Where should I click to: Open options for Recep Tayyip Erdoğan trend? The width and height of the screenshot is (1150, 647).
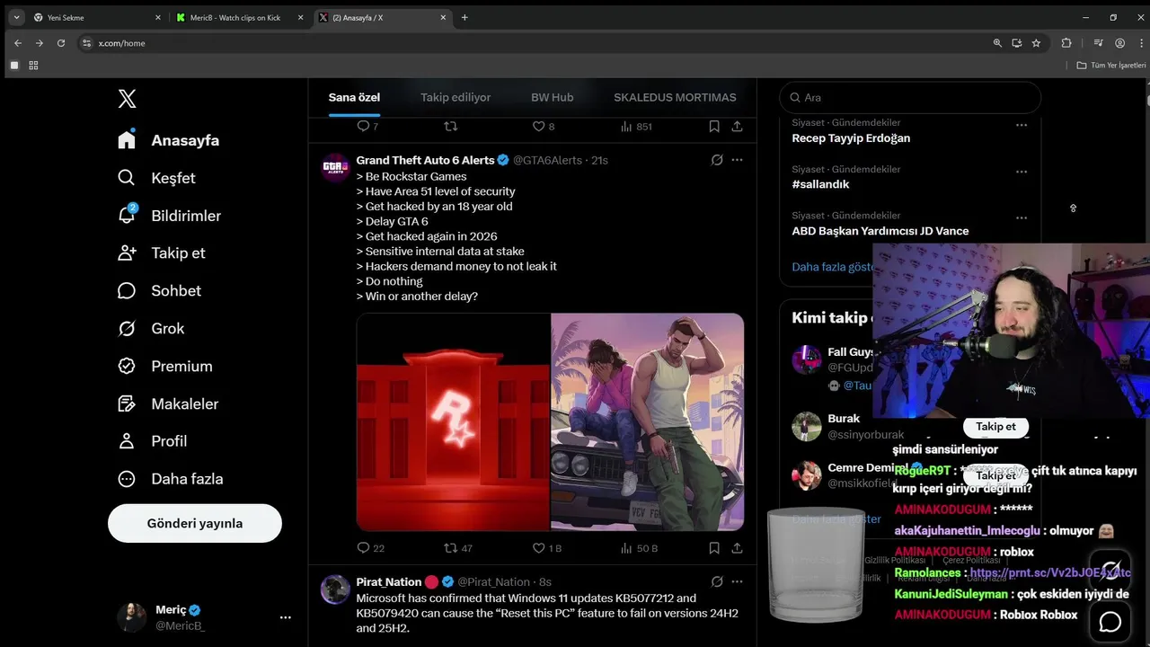tap(1022, 125)
